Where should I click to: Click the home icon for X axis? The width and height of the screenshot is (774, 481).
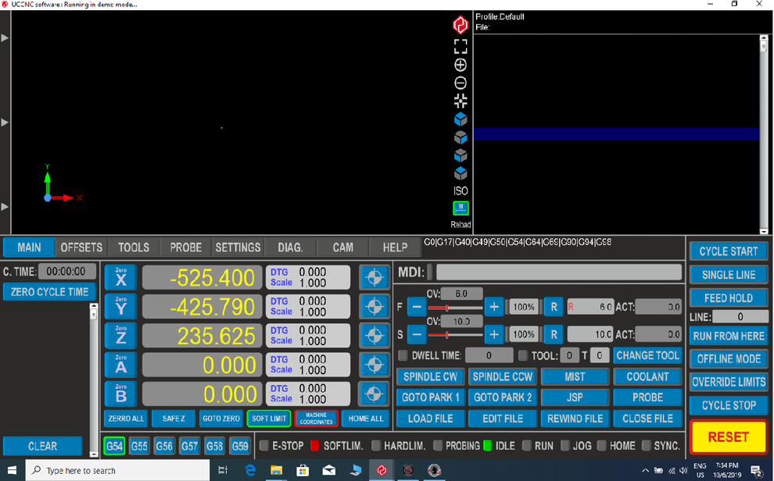(x=374, y=277)
